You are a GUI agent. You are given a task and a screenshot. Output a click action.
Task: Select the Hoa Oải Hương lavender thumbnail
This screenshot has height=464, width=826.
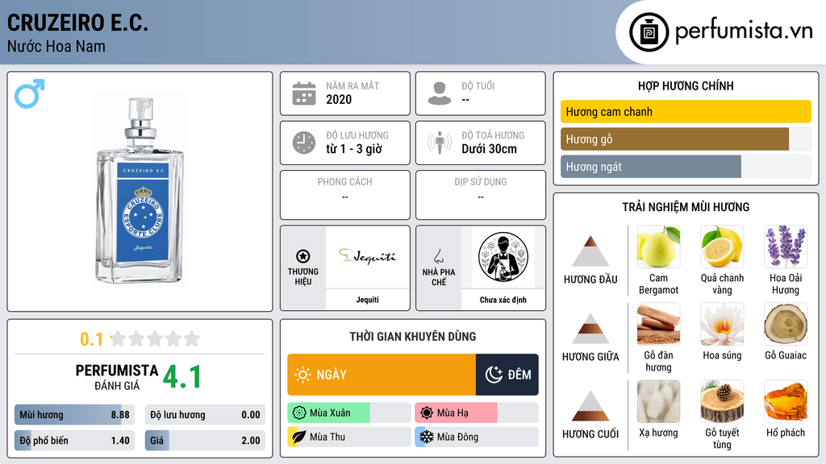coord(786,246)
